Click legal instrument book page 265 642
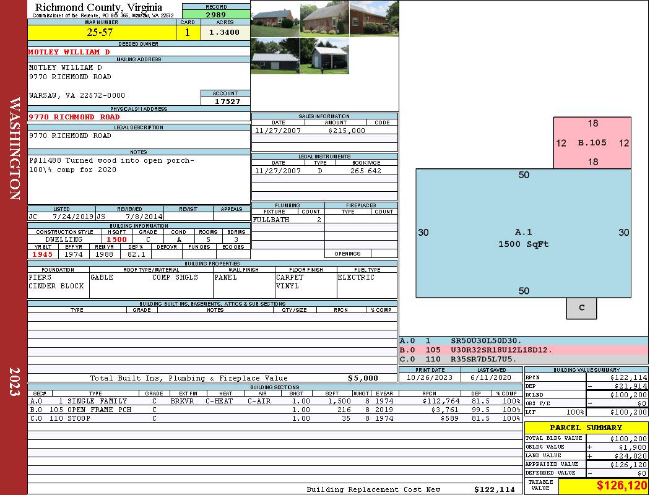This screenshot has height=495, width=650. pos(366,171)
